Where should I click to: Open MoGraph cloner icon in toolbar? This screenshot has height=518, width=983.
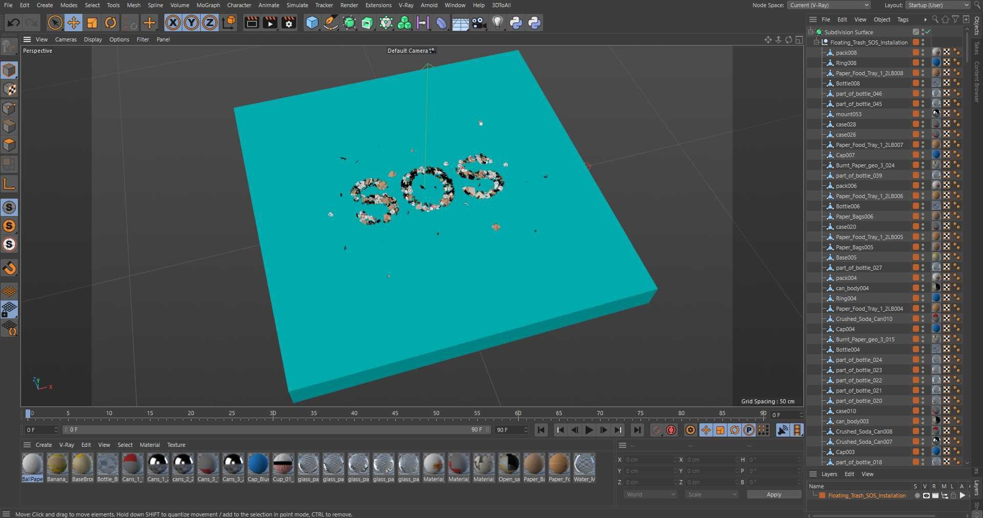(404, 23)
